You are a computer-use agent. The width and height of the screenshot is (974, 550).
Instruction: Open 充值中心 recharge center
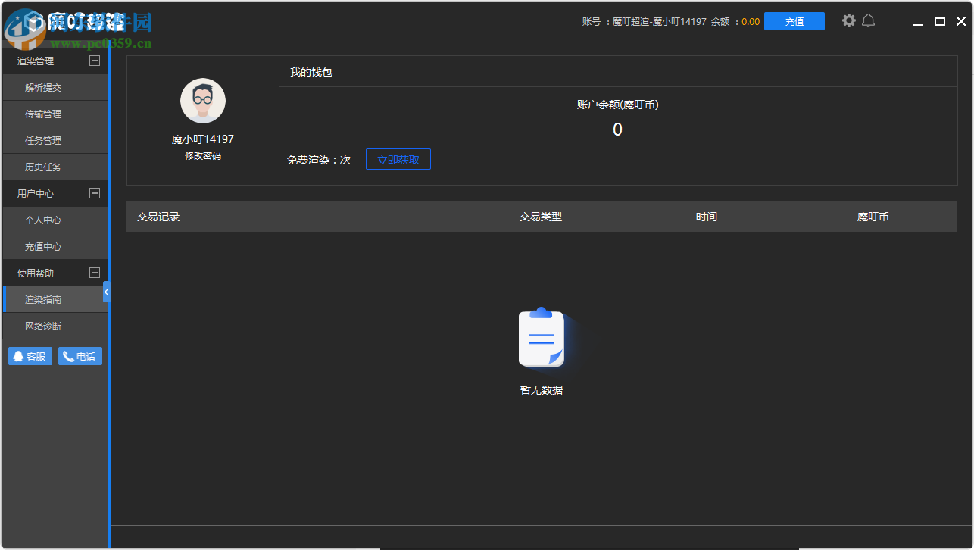(x=53, y=245)
